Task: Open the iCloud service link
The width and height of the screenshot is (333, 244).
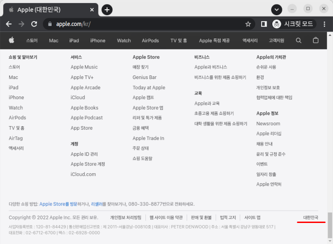Action: (x=78, y=97)
